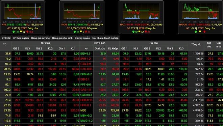The width and height of the screenshot is (223, 126).
Task: Click the BID+0.3 stock symbol
Action: coord(85,54)
